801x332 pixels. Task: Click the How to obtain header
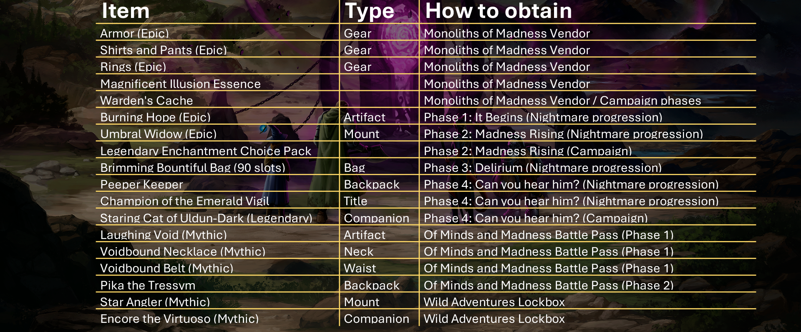[x=499, y=11]
